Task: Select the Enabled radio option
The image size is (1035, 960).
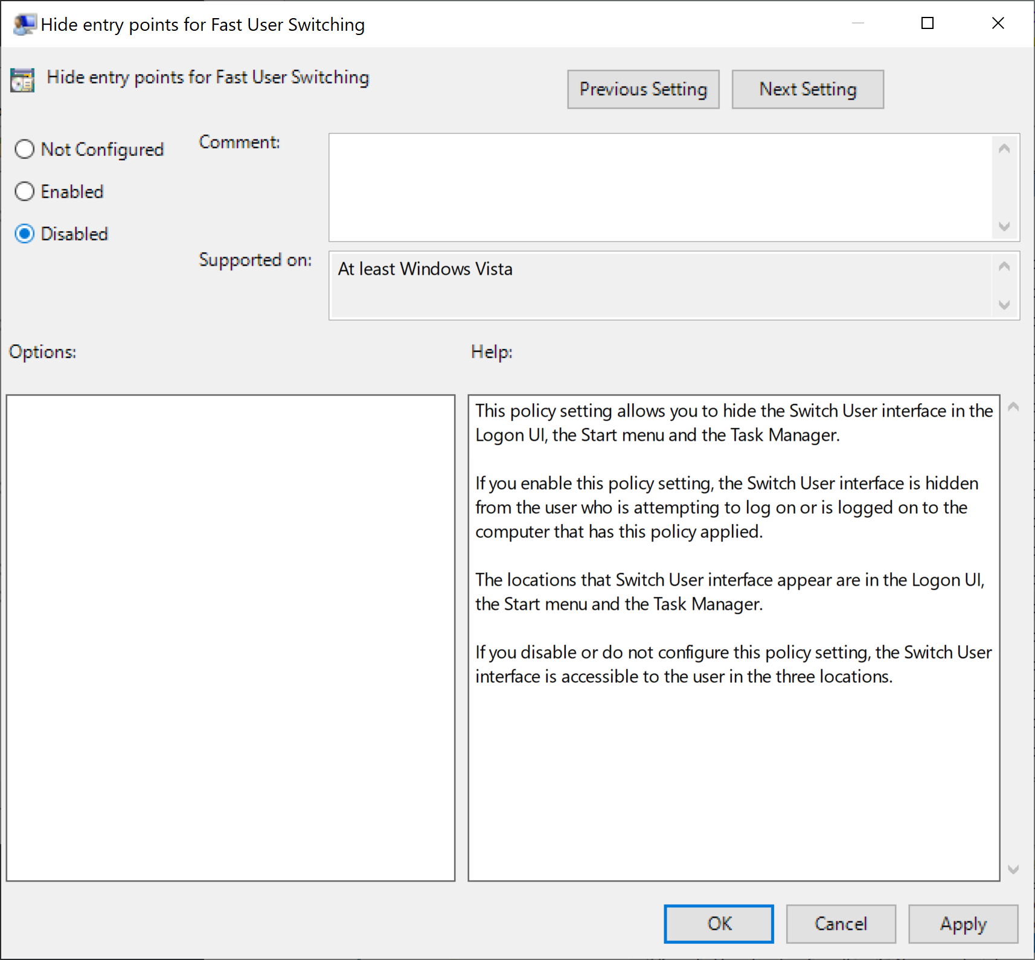Action: point(25,191)
